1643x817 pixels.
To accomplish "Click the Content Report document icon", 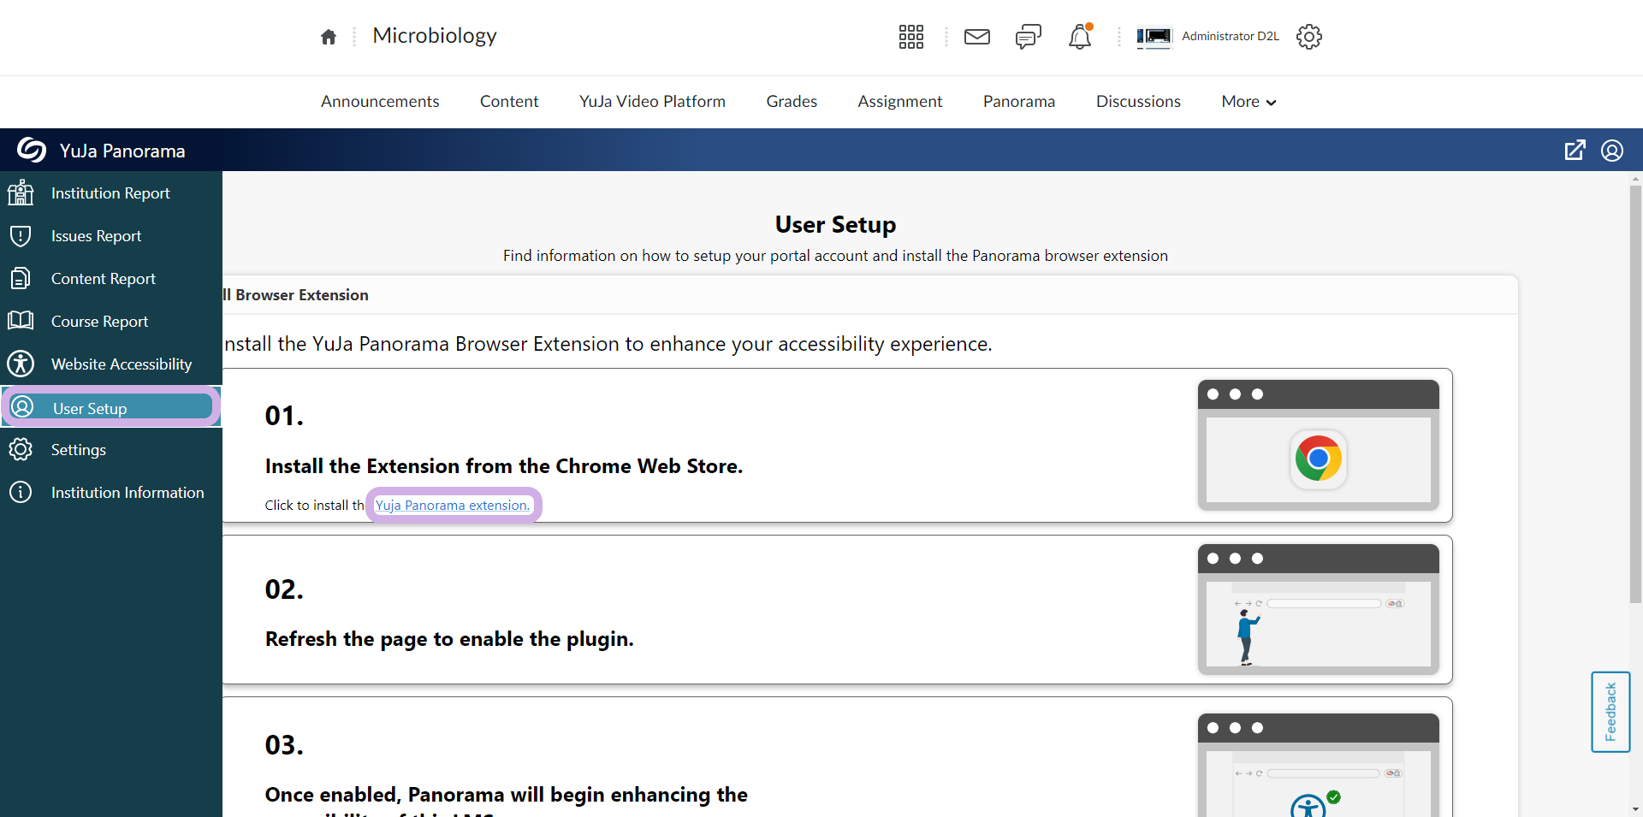I will pos(21,278).
